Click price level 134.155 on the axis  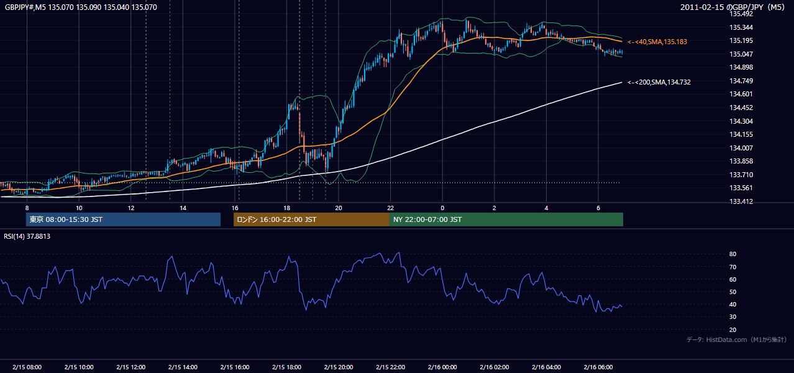741,134
